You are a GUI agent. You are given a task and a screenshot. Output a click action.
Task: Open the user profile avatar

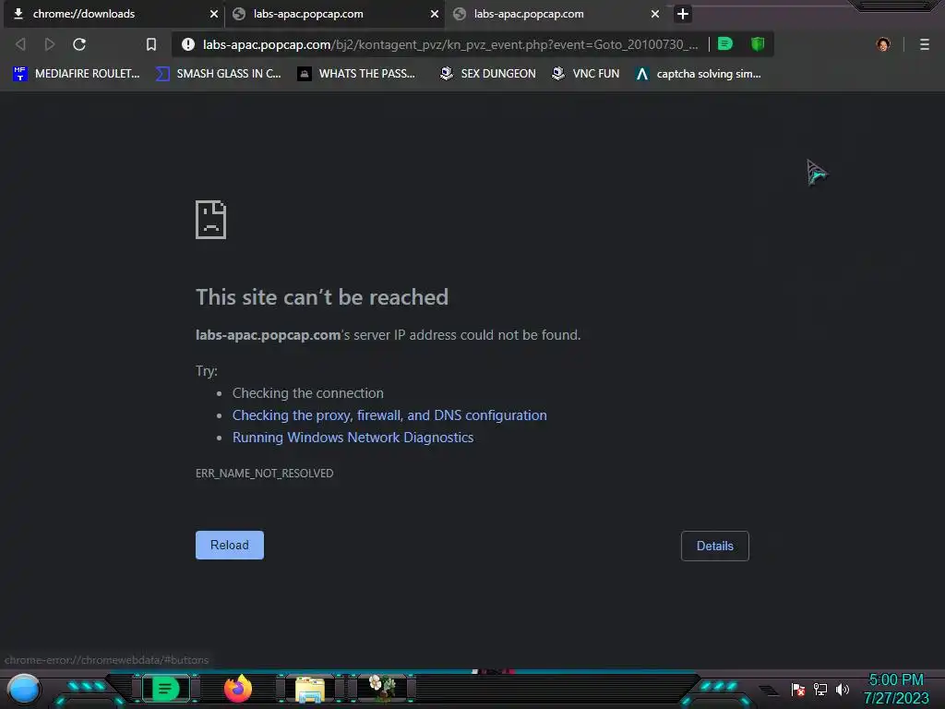click(x=883, y=44)
